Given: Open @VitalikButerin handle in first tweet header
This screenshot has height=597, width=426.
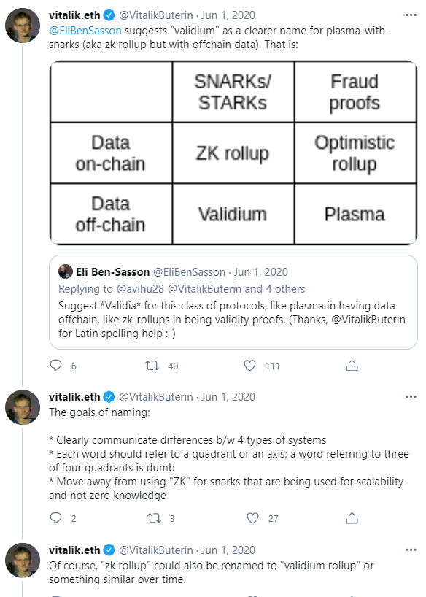Looking at the screenshot, I should (155, 15).
